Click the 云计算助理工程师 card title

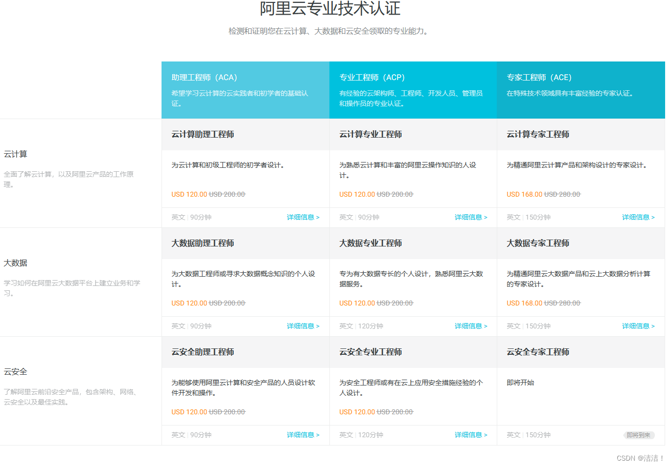click(x=203, y=134)
